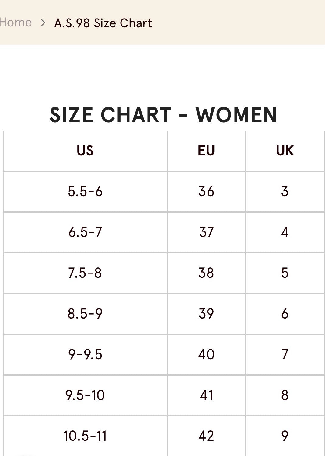This screenshot has width=325, height=456.
Task: Click the EU size 36 cell
Action: 206,192
